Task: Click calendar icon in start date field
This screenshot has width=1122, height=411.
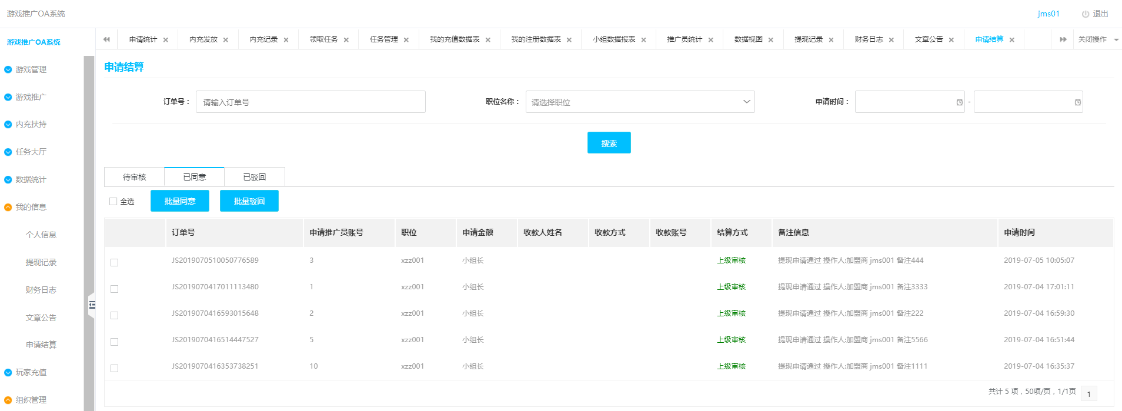Action: (960, 102)
